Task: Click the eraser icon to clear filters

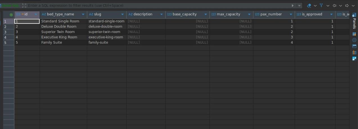Action: click(309, 6)
